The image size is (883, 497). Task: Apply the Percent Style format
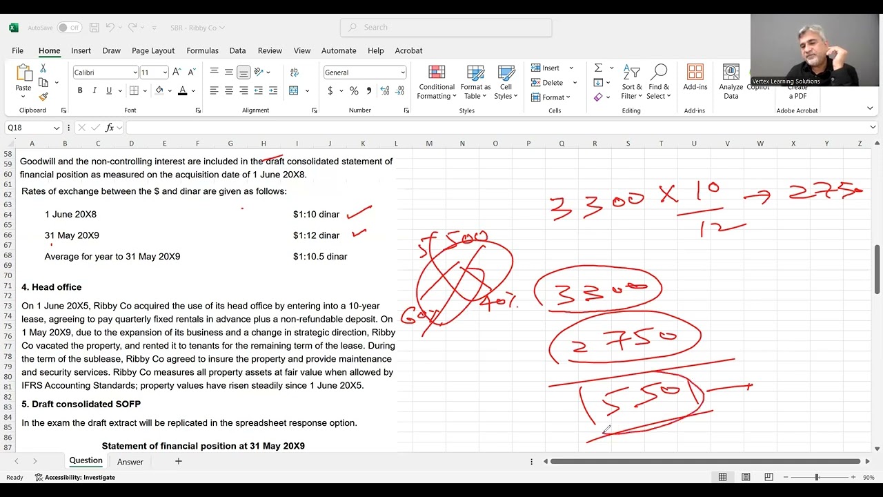(354, 90)
